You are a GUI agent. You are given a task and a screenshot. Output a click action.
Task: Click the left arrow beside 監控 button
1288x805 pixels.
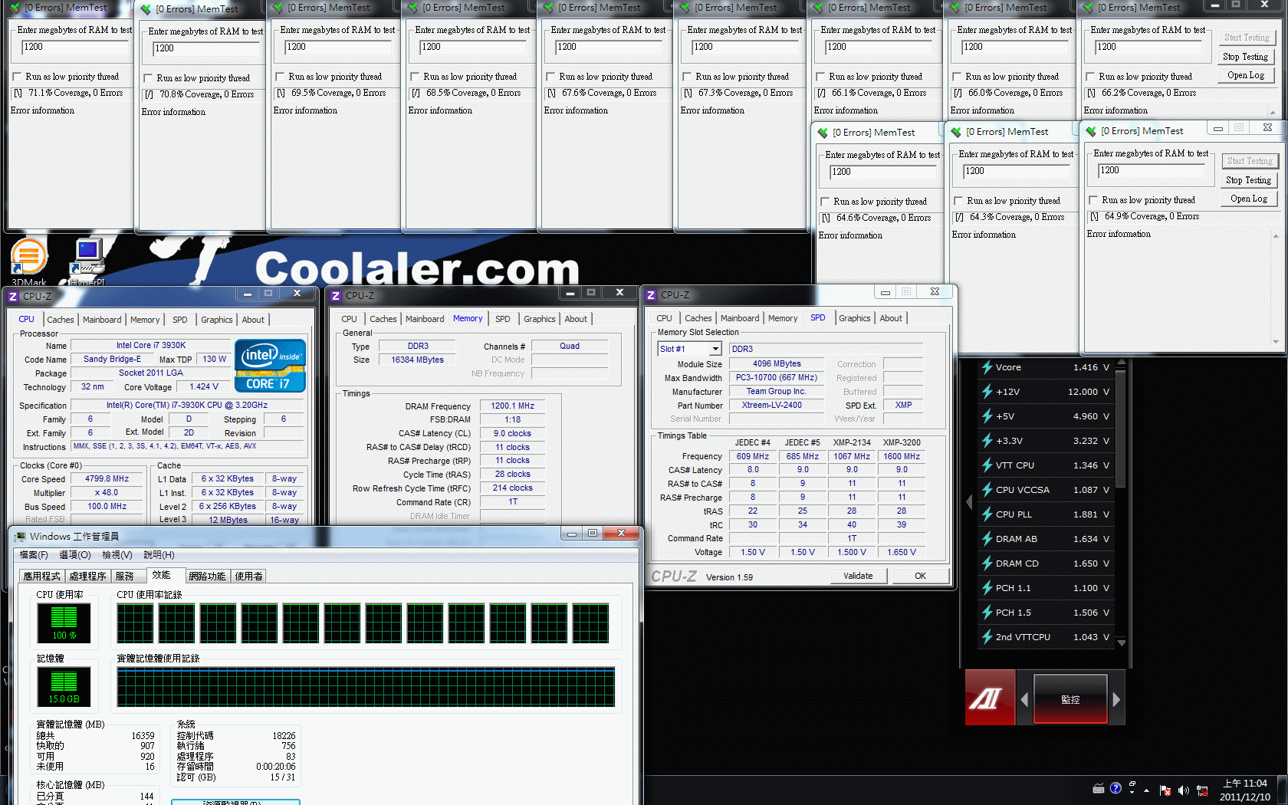[1024, 699]
